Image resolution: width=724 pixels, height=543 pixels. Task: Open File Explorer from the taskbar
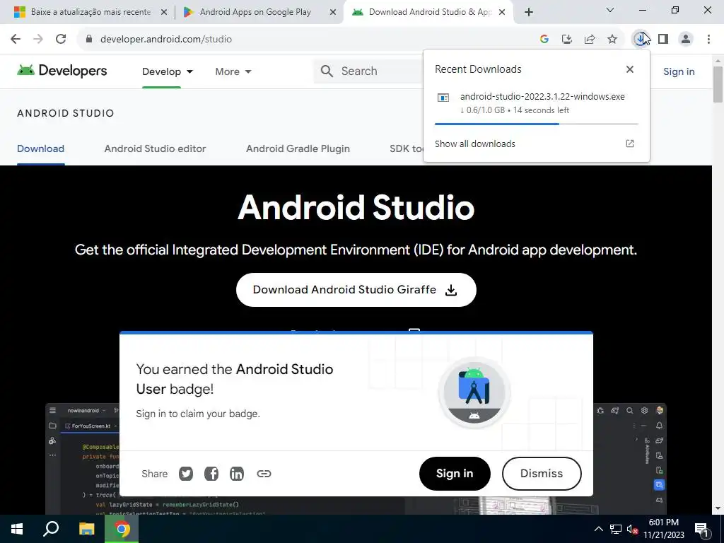86,529
